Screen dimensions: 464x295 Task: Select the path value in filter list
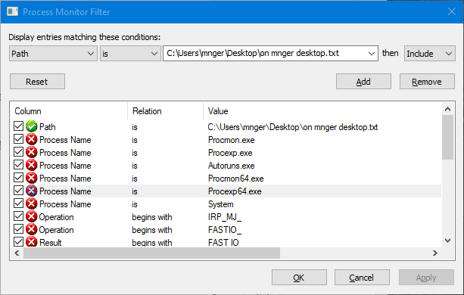tap(293, 127)
